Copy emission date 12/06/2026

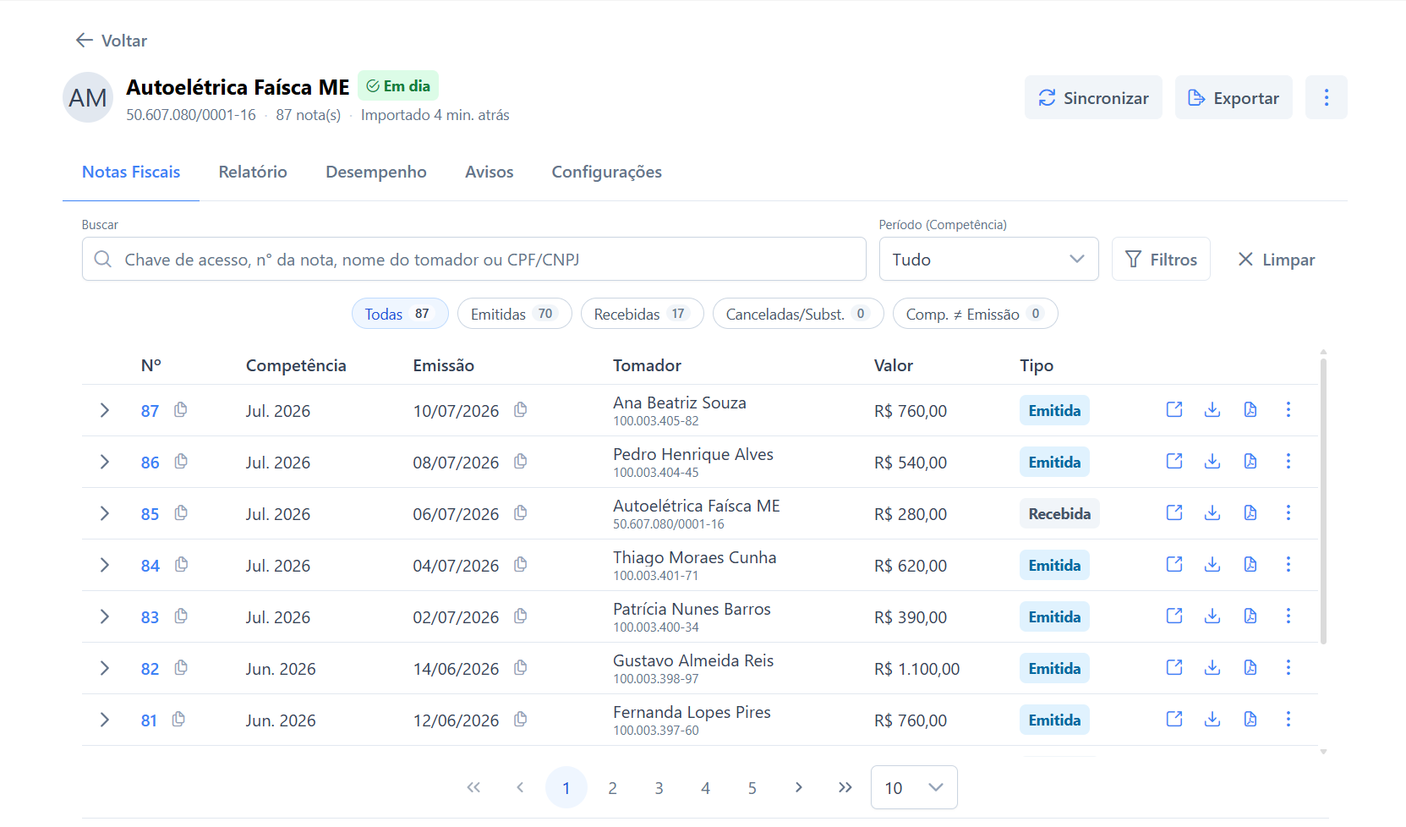[x=521, y=720]
